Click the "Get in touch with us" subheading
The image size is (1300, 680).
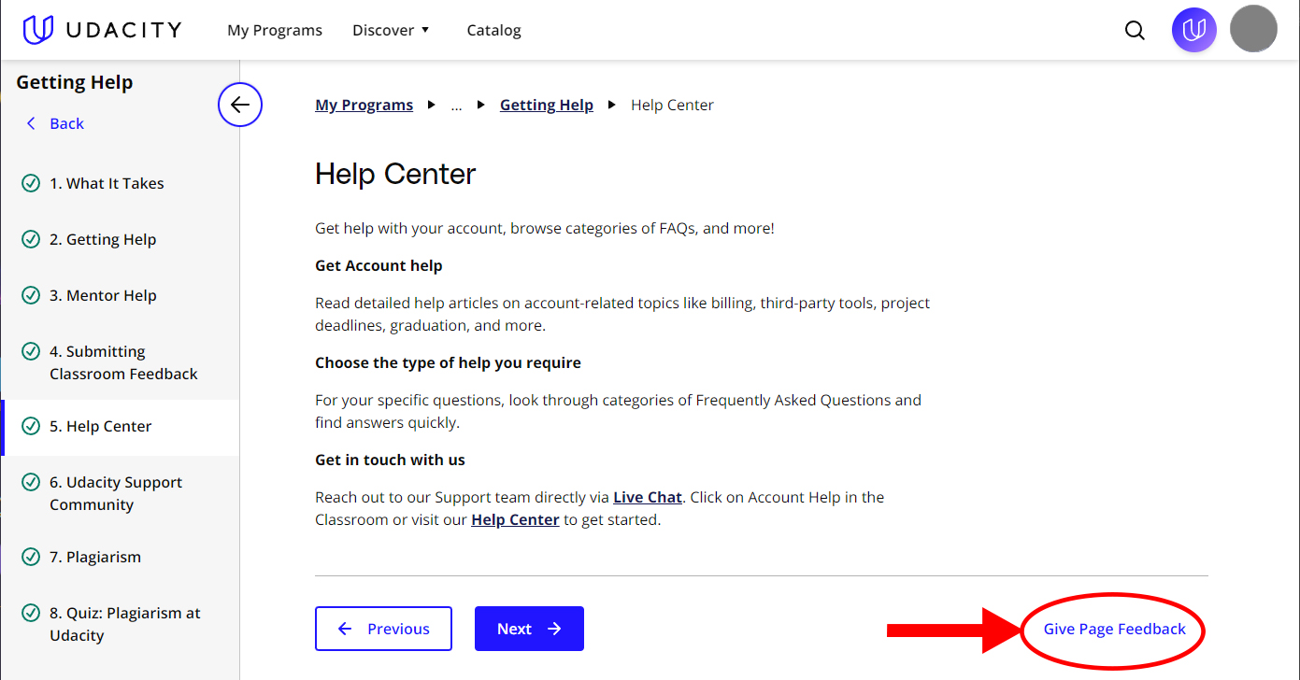(390, 460)
